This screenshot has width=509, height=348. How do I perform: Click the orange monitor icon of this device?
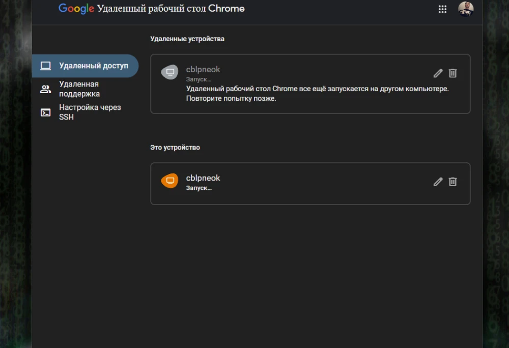[x=170, y=181]
